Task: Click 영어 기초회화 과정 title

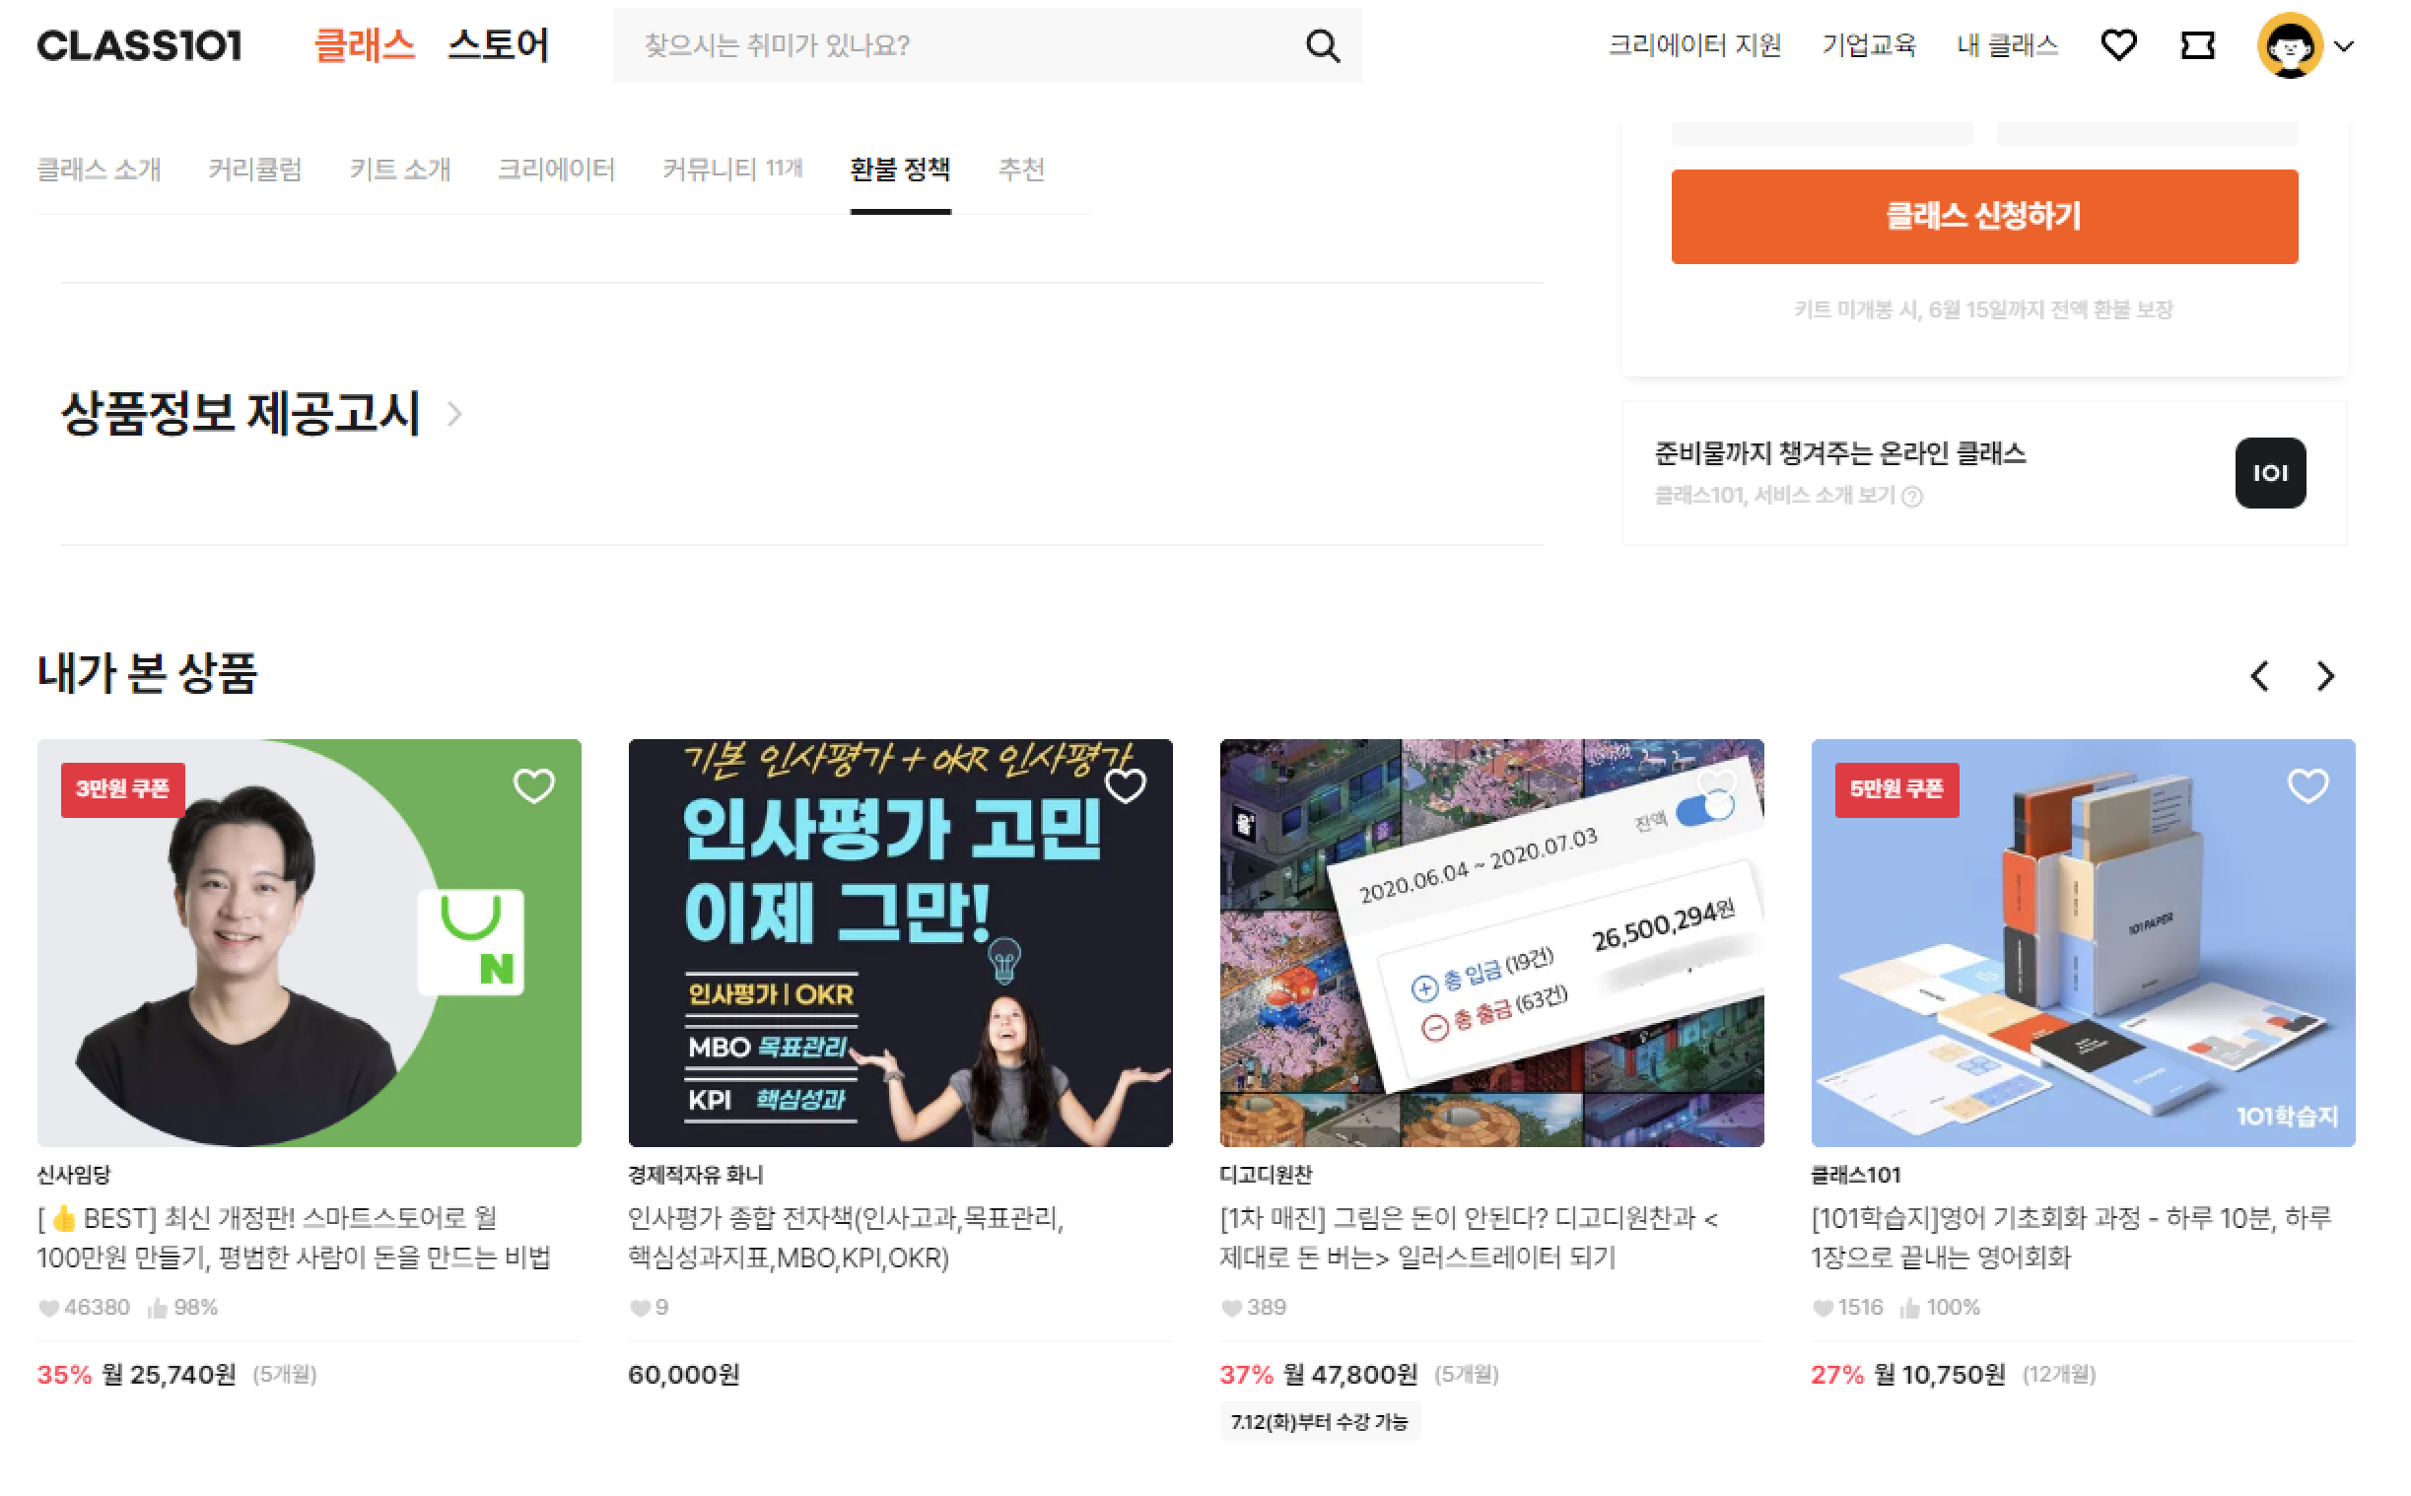Action: (x=2071, y=1237)
